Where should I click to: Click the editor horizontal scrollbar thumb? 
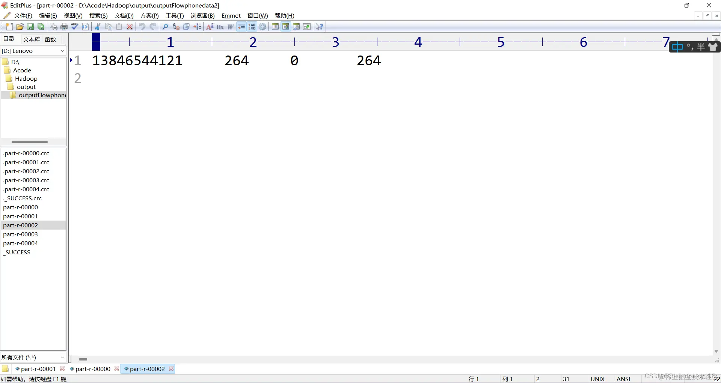[83, 359]
